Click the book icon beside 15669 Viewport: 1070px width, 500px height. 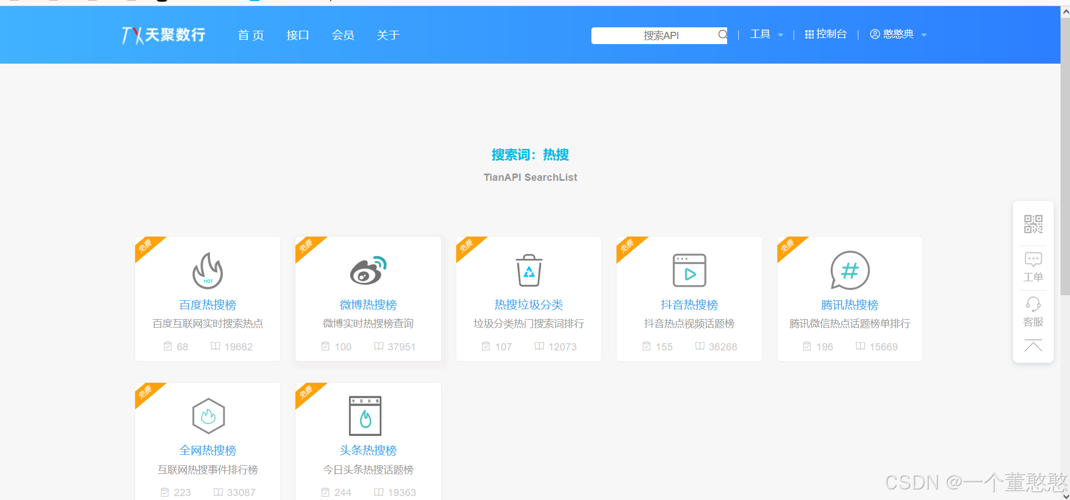tap(861, 346)
